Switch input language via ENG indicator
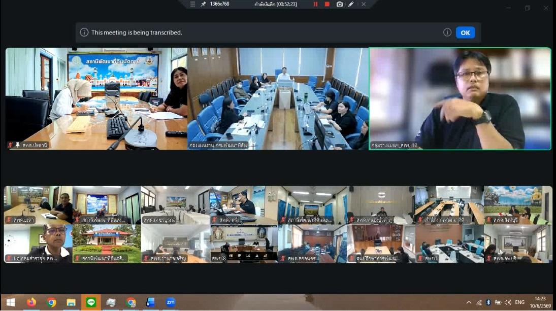Image resolution: width=556 pixels, height=311 pixels. (x=519, y=302)
